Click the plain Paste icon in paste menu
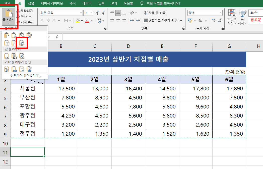The width and height of the screenshot is (263, 169). click(x=7, y=35)
